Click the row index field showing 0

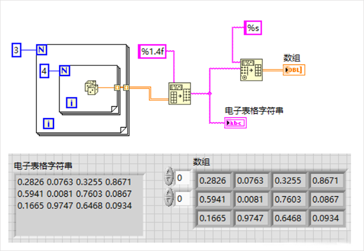pyautogui.click(x=183, y=178)
